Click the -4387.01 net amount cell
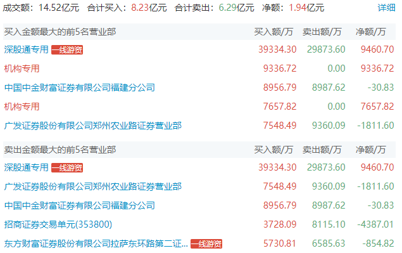 375,224
